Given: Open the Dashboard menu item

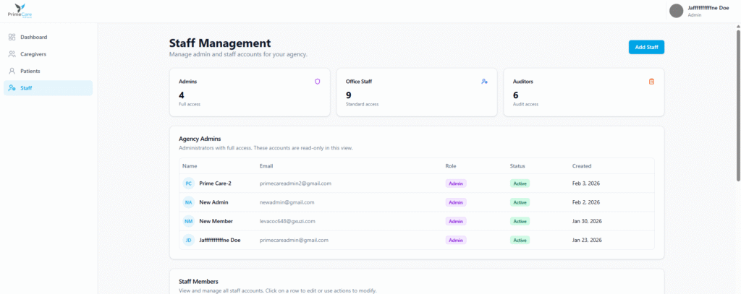Looking at the screenshot, I should coord(33,37).
